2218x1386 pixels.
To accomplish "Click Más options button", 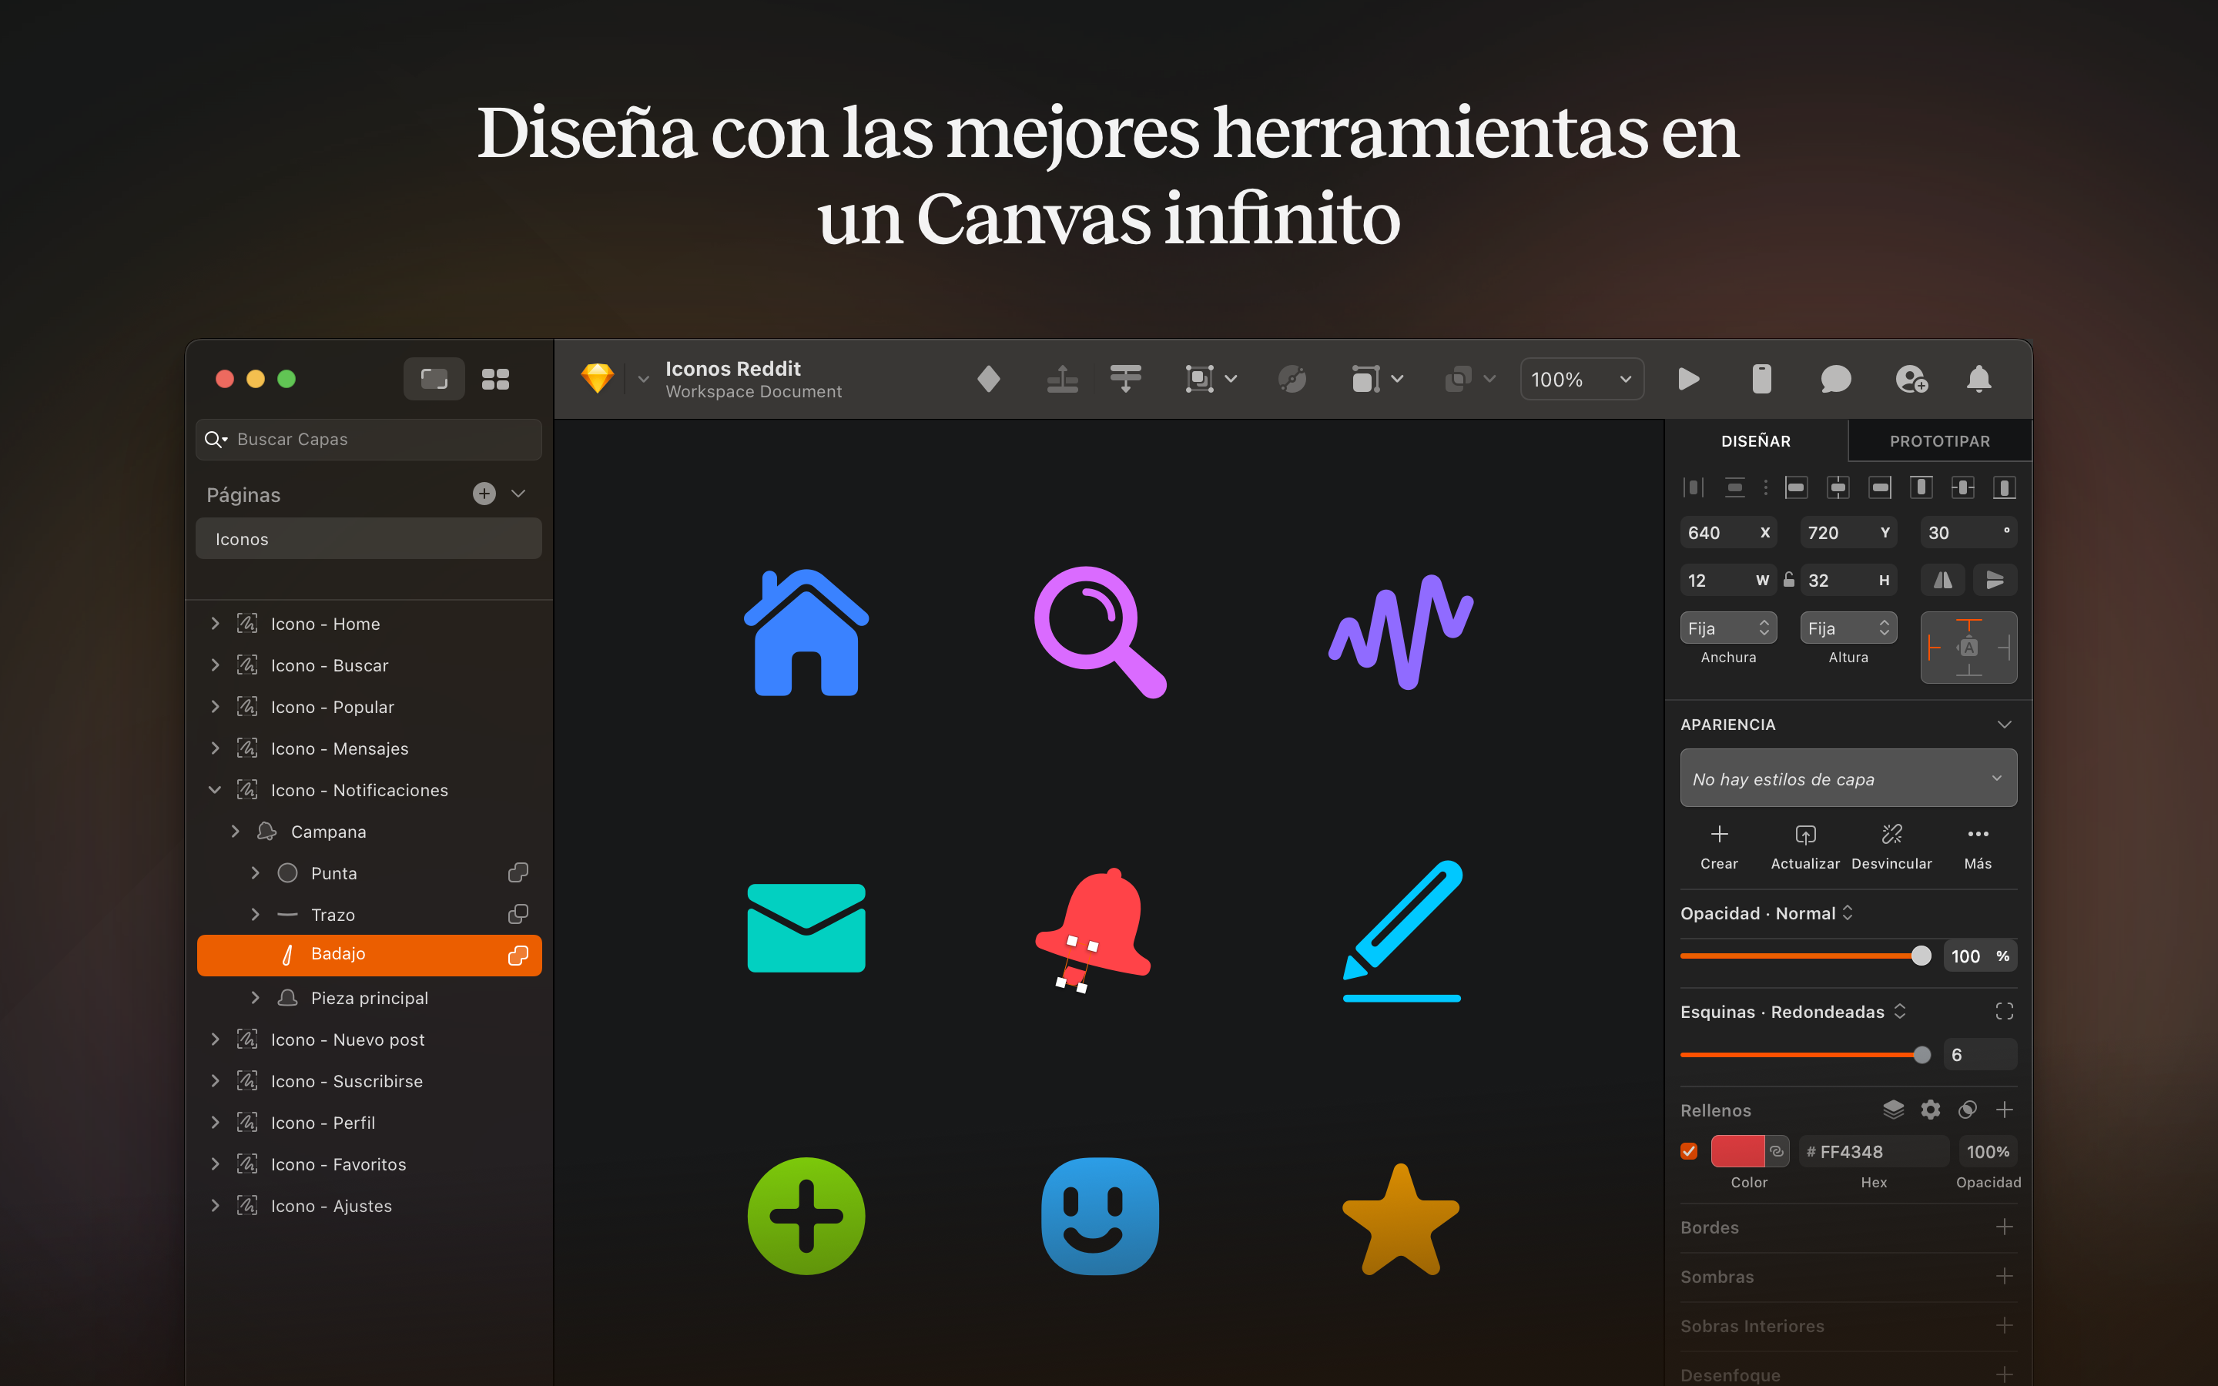I will (1978, 846).
